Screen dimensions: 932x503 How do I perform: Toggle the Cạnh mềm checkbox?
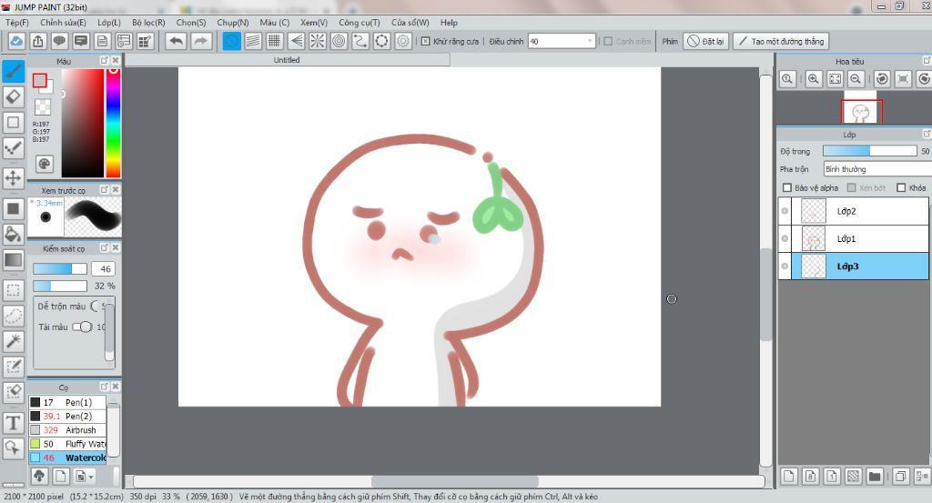[608, 42]
